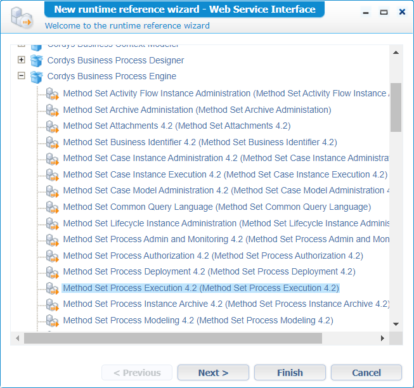Maximize the wizard window
Screen dimensions: 414x388
(384, 12)
